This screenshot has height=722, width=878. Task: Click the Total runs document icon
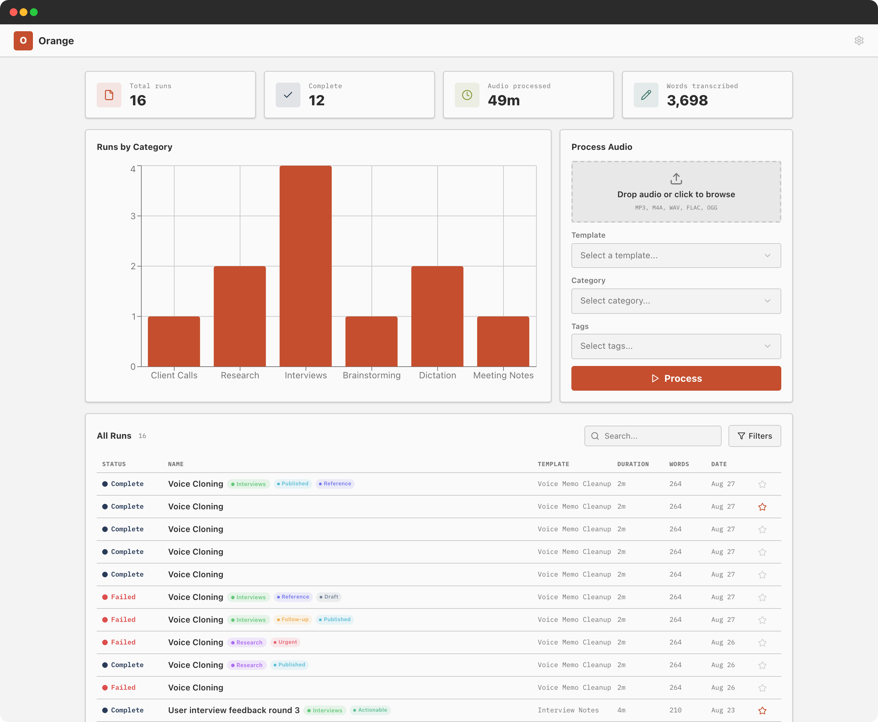[x=109, y=95]
